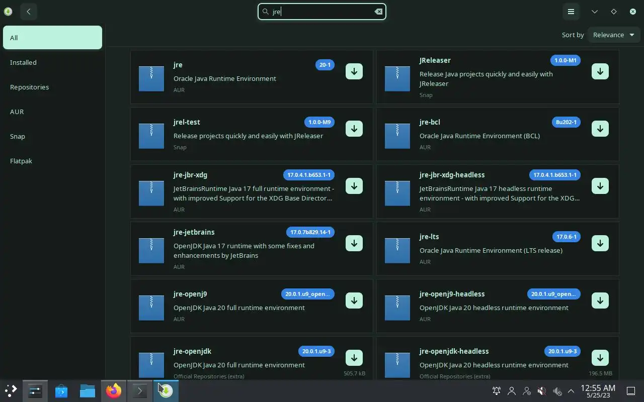Switch to the Flatpak category
The height and width of the screenshot is (402, 644).
pyautogui.click(x=52, y=161)
